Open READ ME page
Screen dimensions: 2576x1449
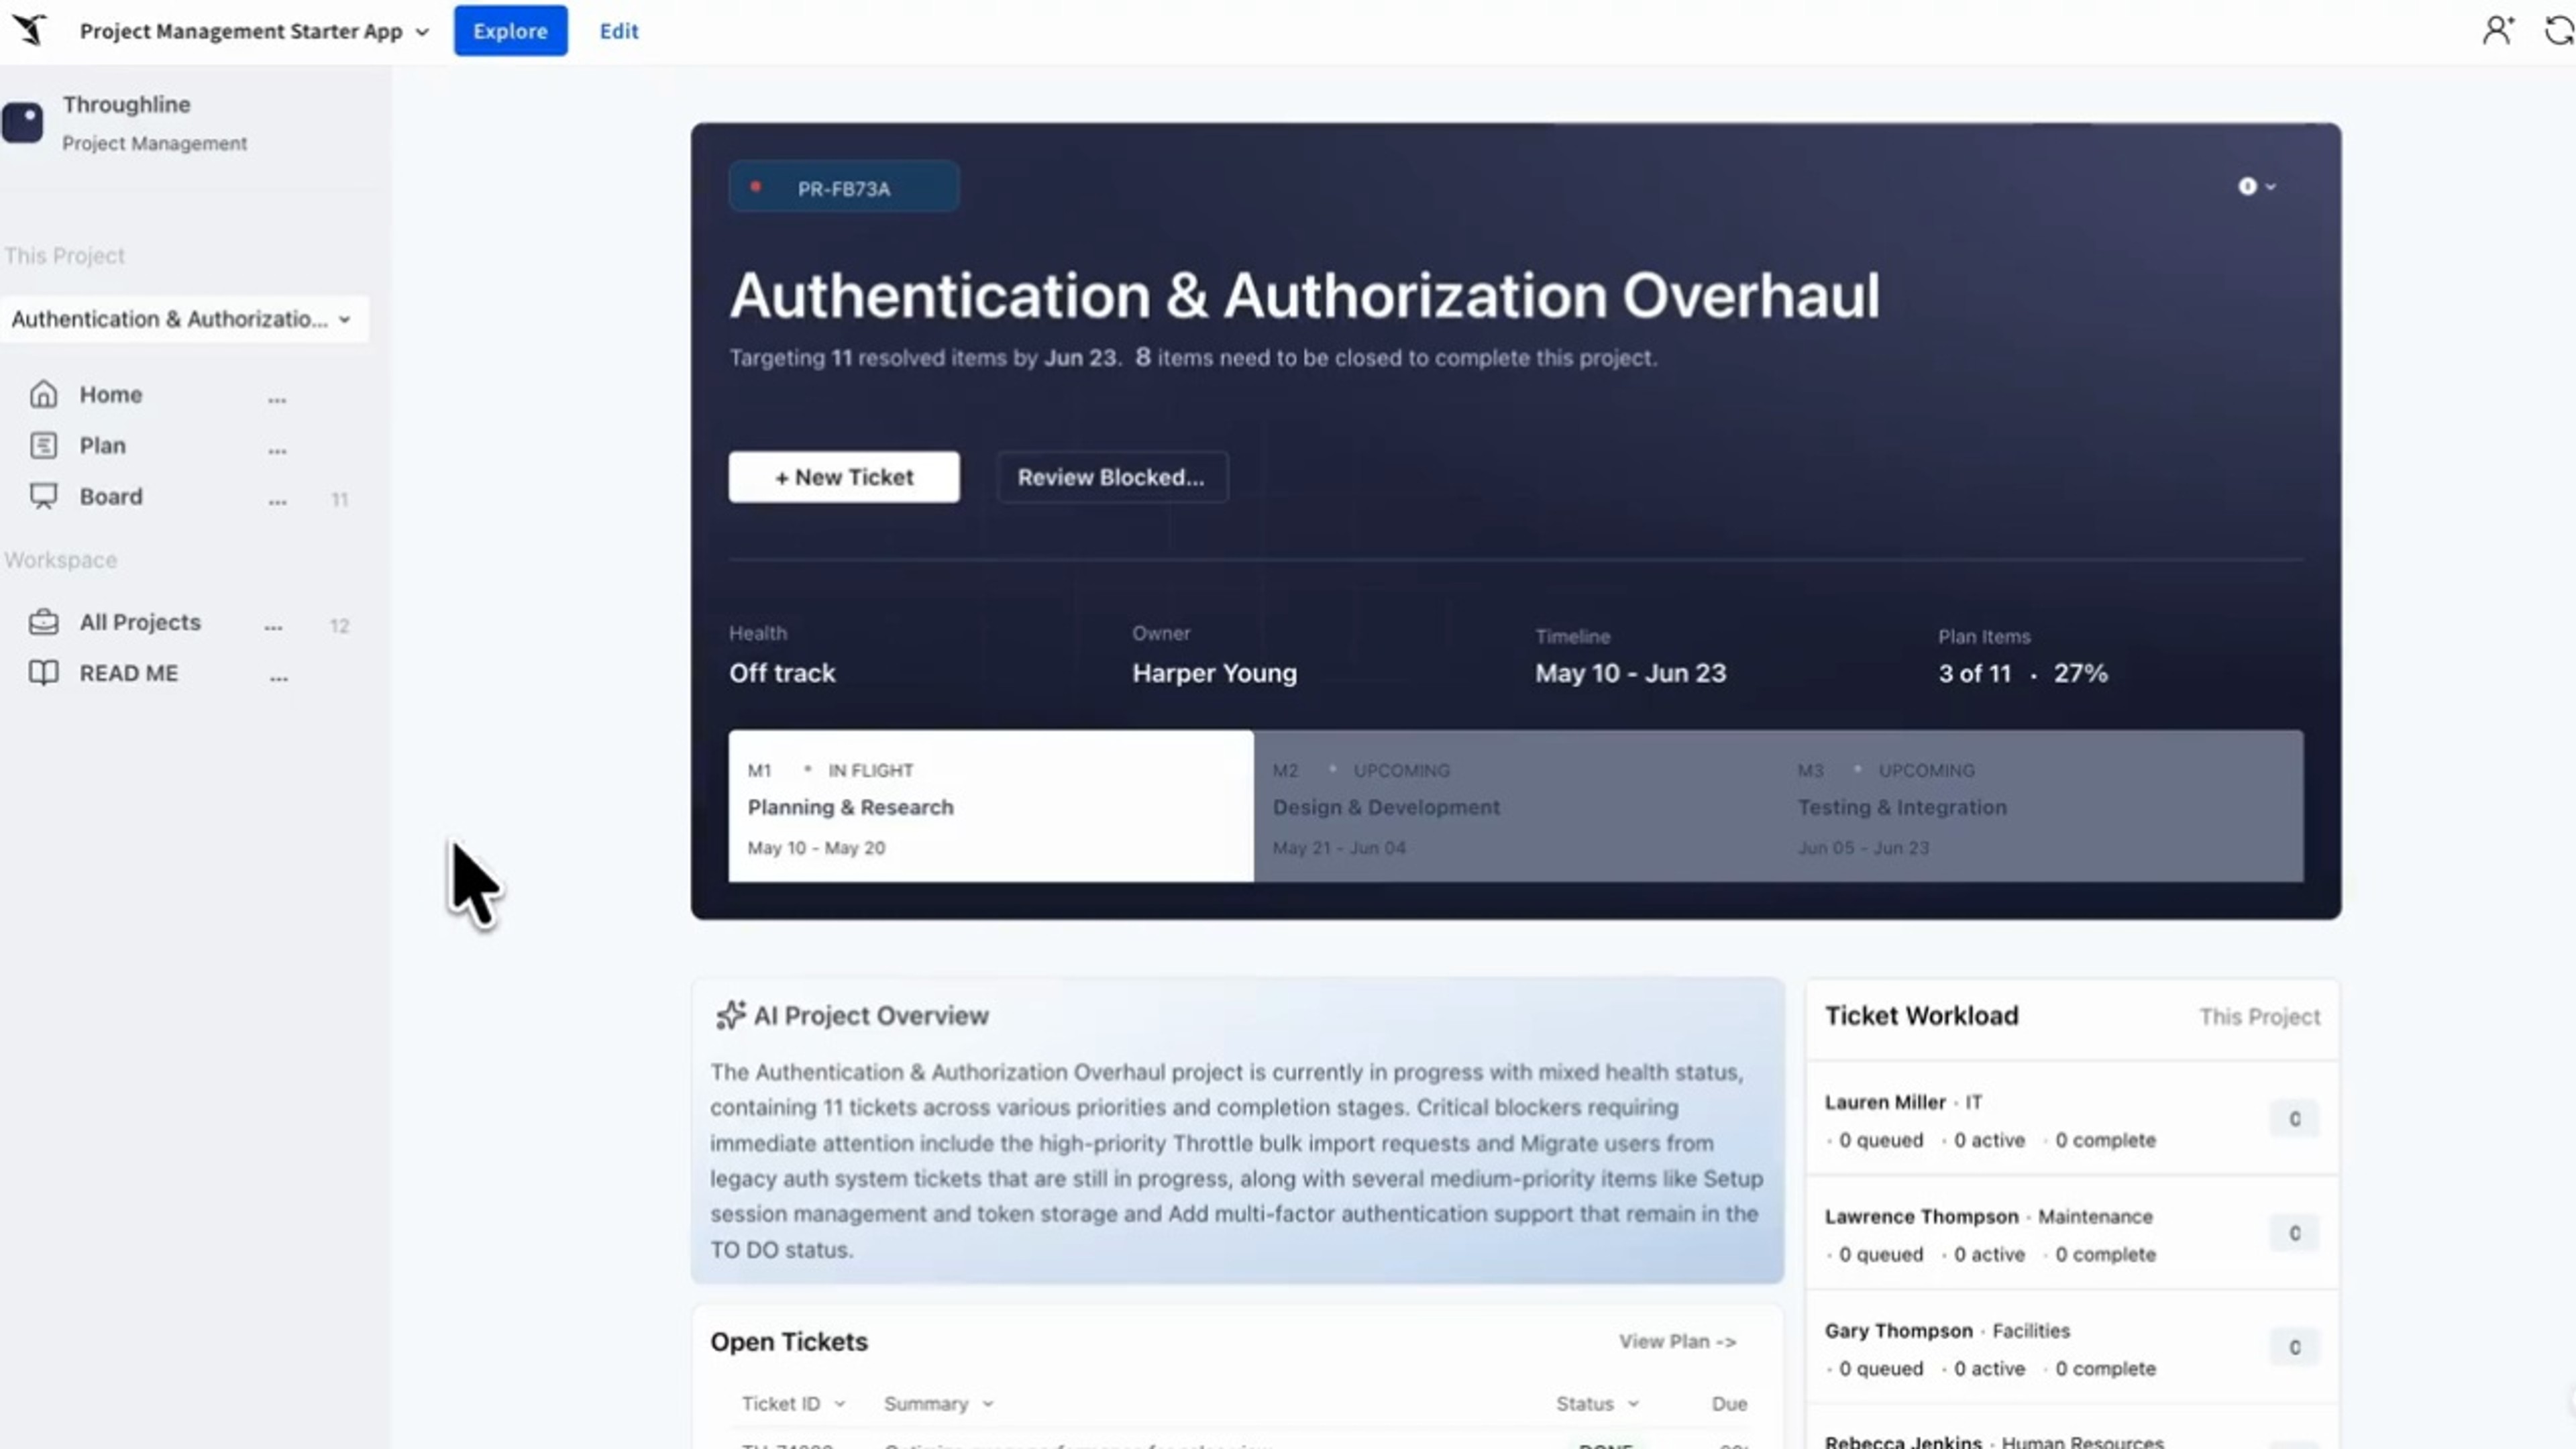tap(129, 673)
